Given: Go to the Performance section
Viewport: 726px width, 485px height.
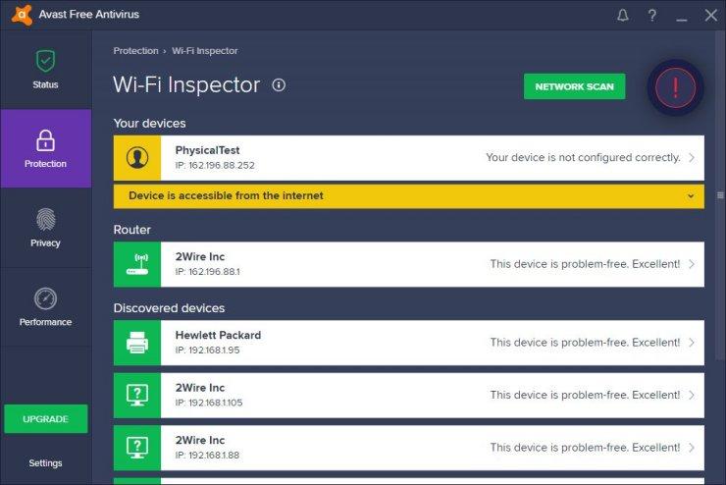Looking at the screenshot, I should click(45, 307).
